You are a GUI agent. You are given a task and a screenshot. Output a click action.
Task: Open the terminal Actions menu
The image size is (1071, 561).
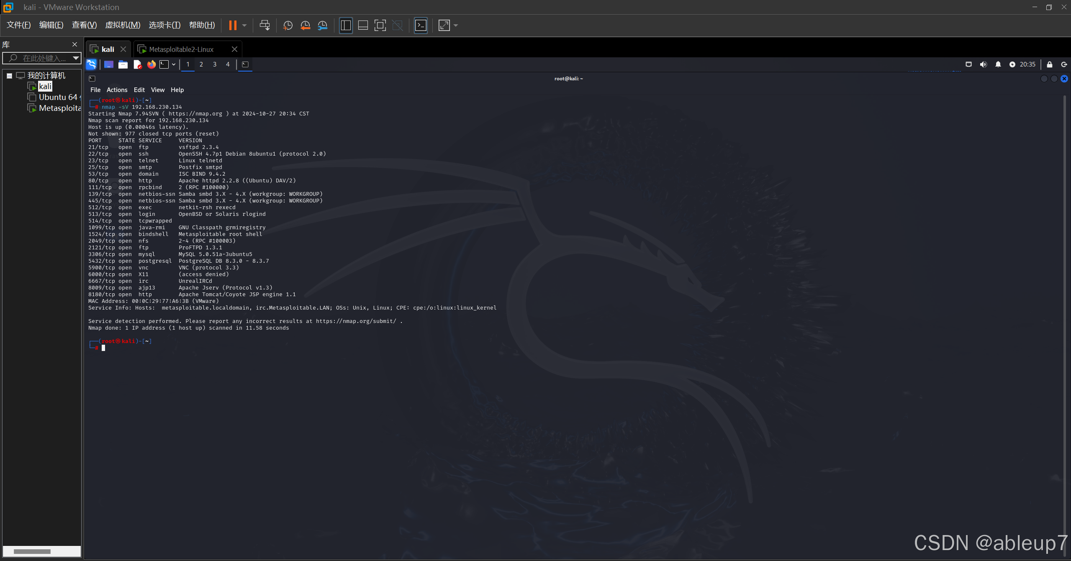117,90
